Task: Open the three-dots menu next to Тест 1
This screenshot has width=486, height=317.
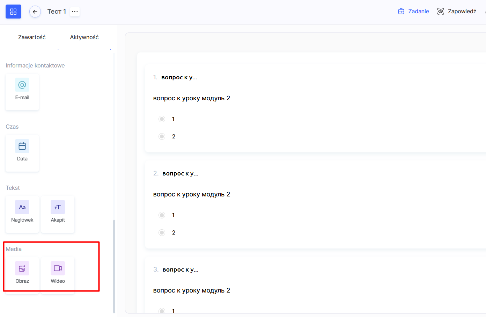Action: click(x=75, y=12)
